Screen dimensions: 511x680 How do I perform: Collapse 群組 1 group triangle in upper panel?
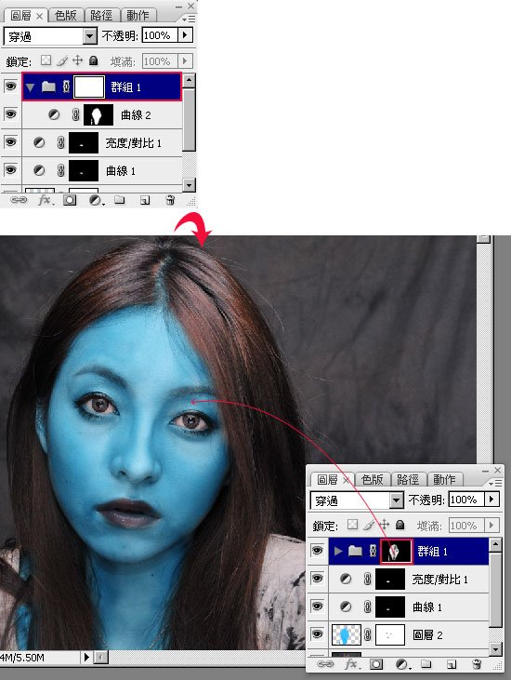coord(30,87)
